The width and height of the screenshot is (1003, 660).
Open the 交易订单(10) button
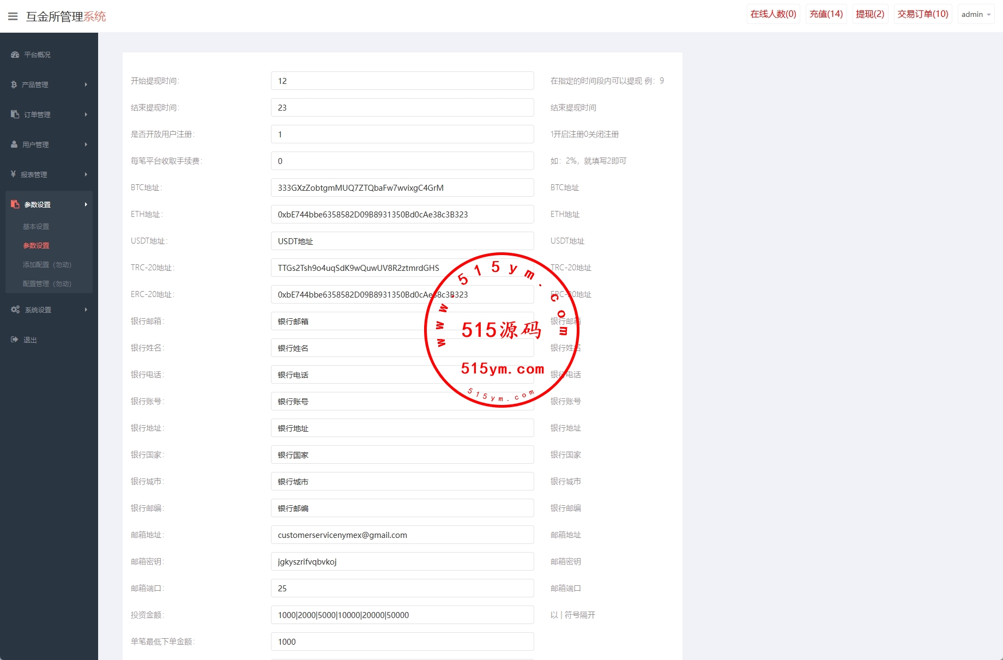pyautogui.click(x=922, y=14)
